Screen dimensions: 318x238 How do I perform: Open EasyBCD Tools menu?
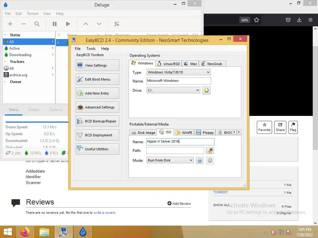coord(91,49)
